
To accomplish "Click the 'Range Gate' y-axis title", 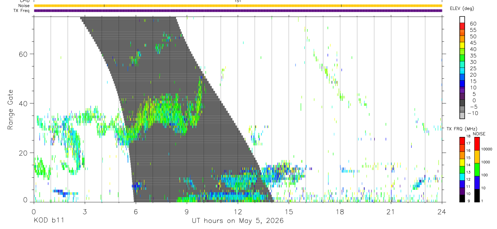I will [x=11, y=109].
